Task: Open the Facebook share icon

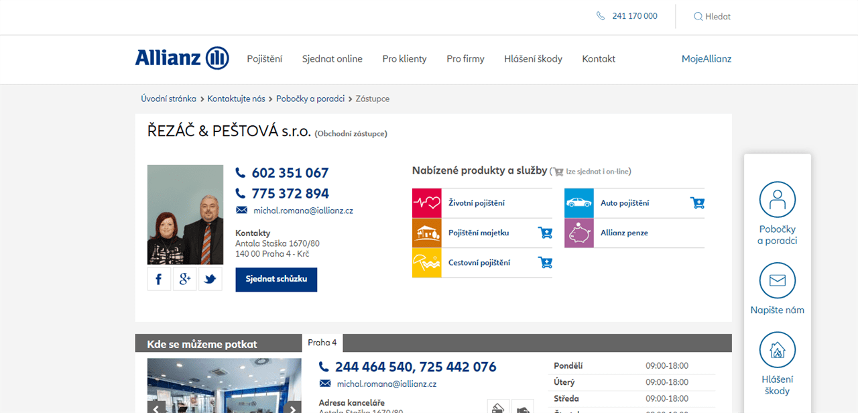Action: [159, 279]
